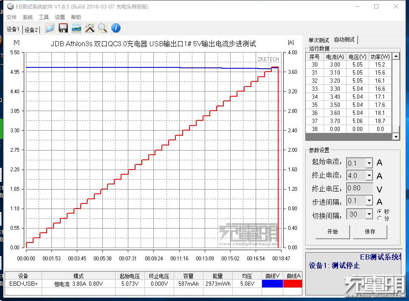Click the 3.60 current value in row 36

tap(335, 113)
